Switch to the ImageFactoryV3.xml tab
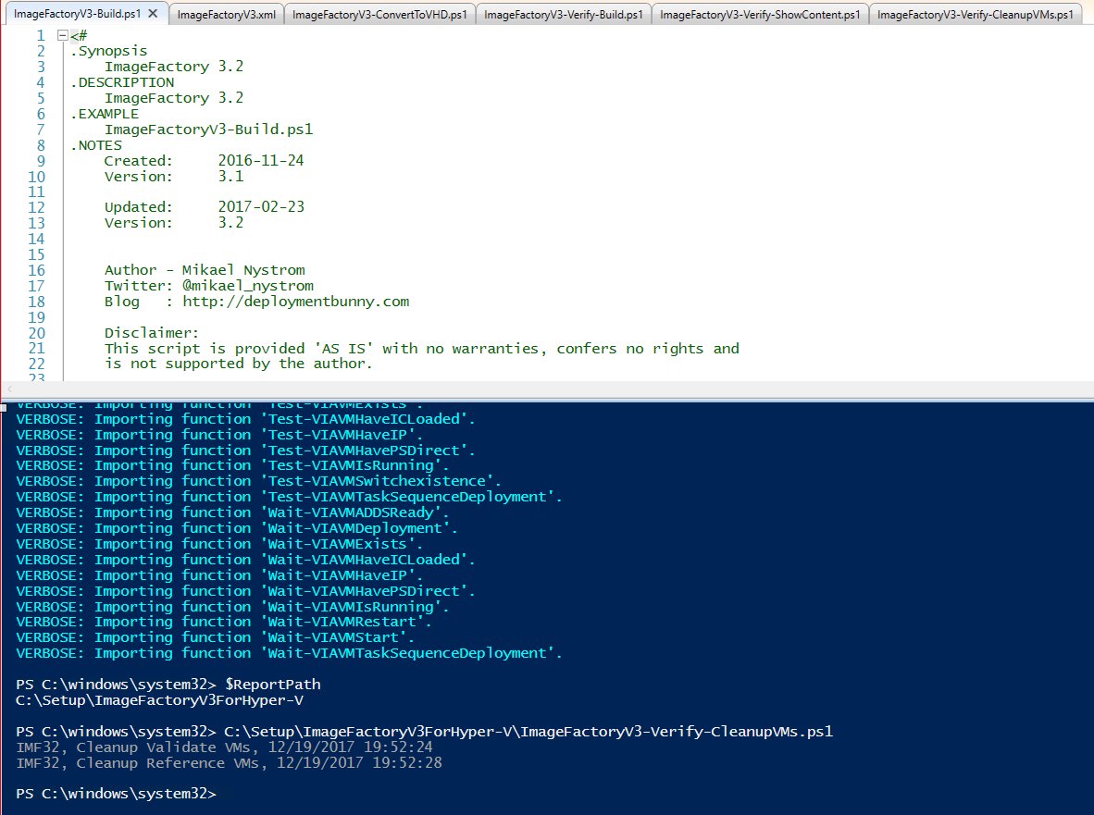The image size is (1094, 815). click(x=226, y=15)
